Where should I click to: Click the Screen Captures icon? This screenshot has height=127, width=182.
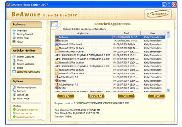pyautogui.click(x=14, y=57)
